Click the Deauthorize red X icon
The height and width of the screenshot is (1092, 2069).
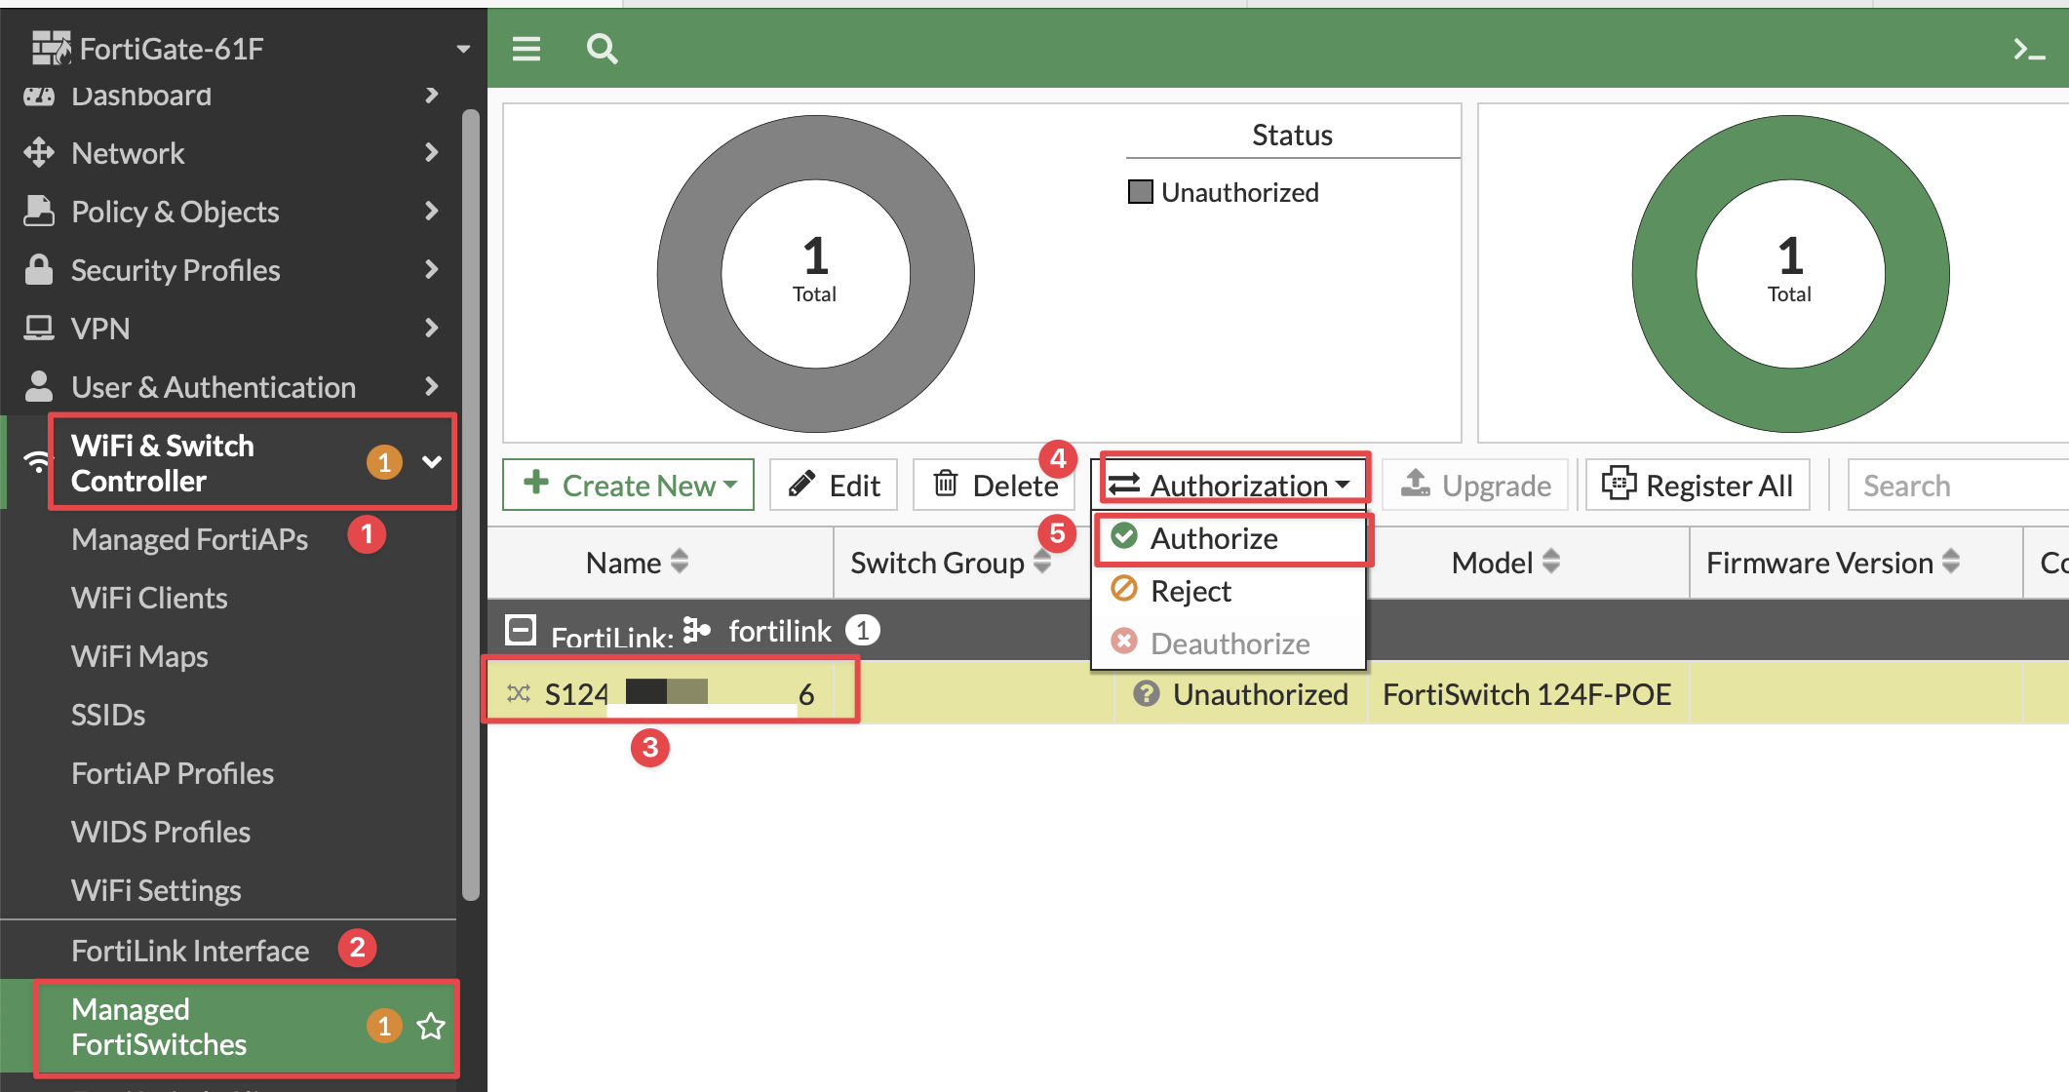tap(1124, 642)
